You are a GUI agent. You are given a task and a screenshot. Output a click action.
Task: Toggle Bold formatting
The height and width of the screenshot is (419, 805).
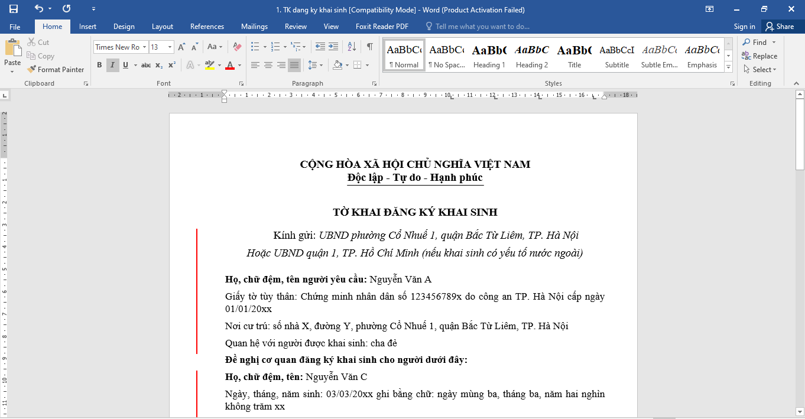tap(99, 65)
